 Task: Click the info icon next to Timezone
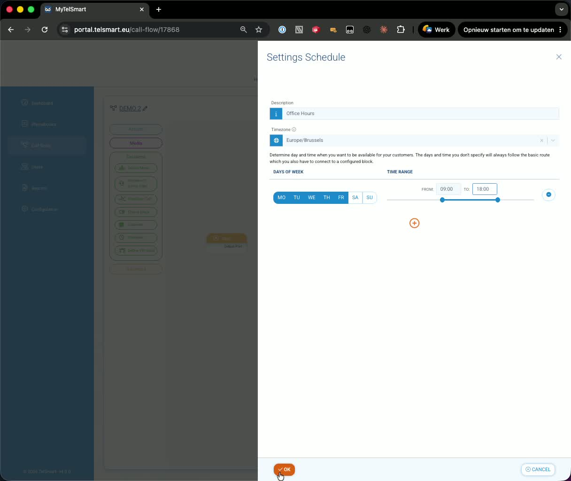(x=294, y=130)
